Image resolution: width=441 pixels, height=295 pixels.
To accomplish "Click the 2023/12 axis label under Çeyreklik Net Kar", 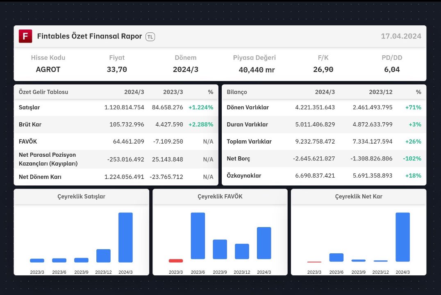I will [380, 272].
